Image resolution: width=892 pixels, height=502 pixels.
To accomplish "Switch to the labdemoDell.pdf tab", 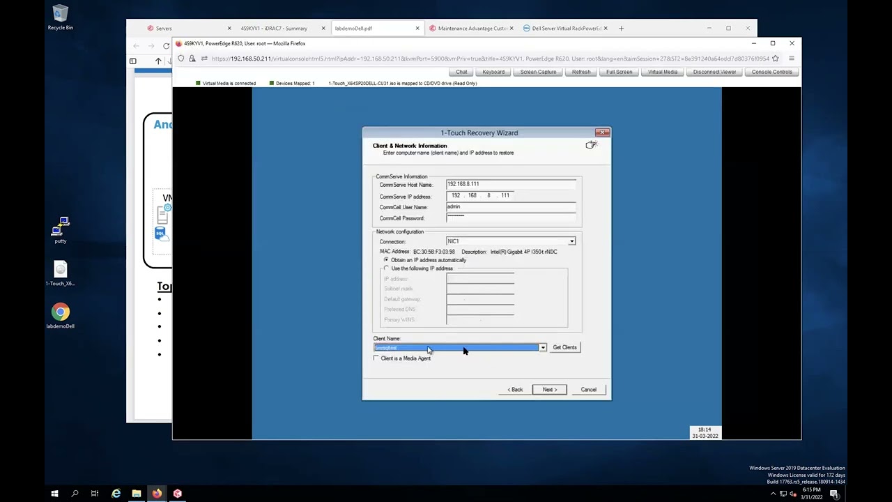I will 377,29.
